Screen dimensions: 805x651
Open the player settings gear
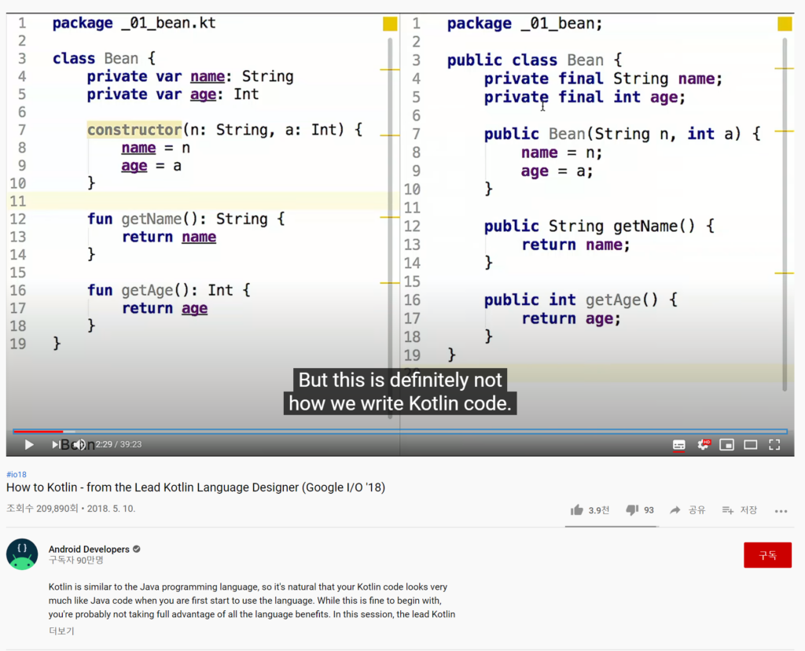(703, 445)
